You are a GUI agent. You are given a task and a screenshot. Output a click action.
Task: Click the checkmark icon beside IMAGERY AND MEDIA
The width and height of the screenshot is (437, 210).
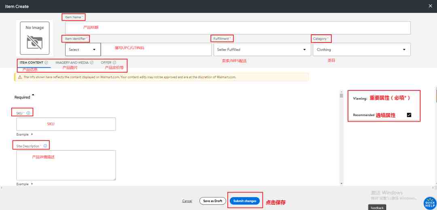91,63
